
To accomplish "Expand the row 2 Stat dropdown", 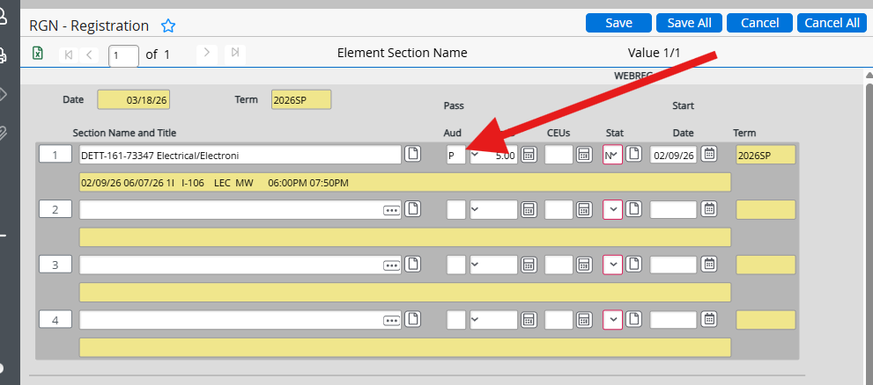I will pos(612,210).
